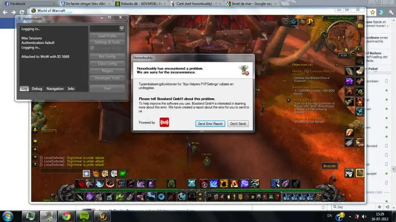Screen dimensions: 396x222
Task: Click the purple crystal icon on right action bar
Action: click(349, 81)
